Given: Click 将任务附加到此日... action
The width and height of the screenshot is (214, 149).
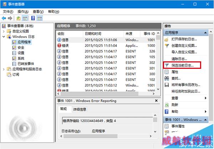Looking at the screenshot, I should 185,92.
